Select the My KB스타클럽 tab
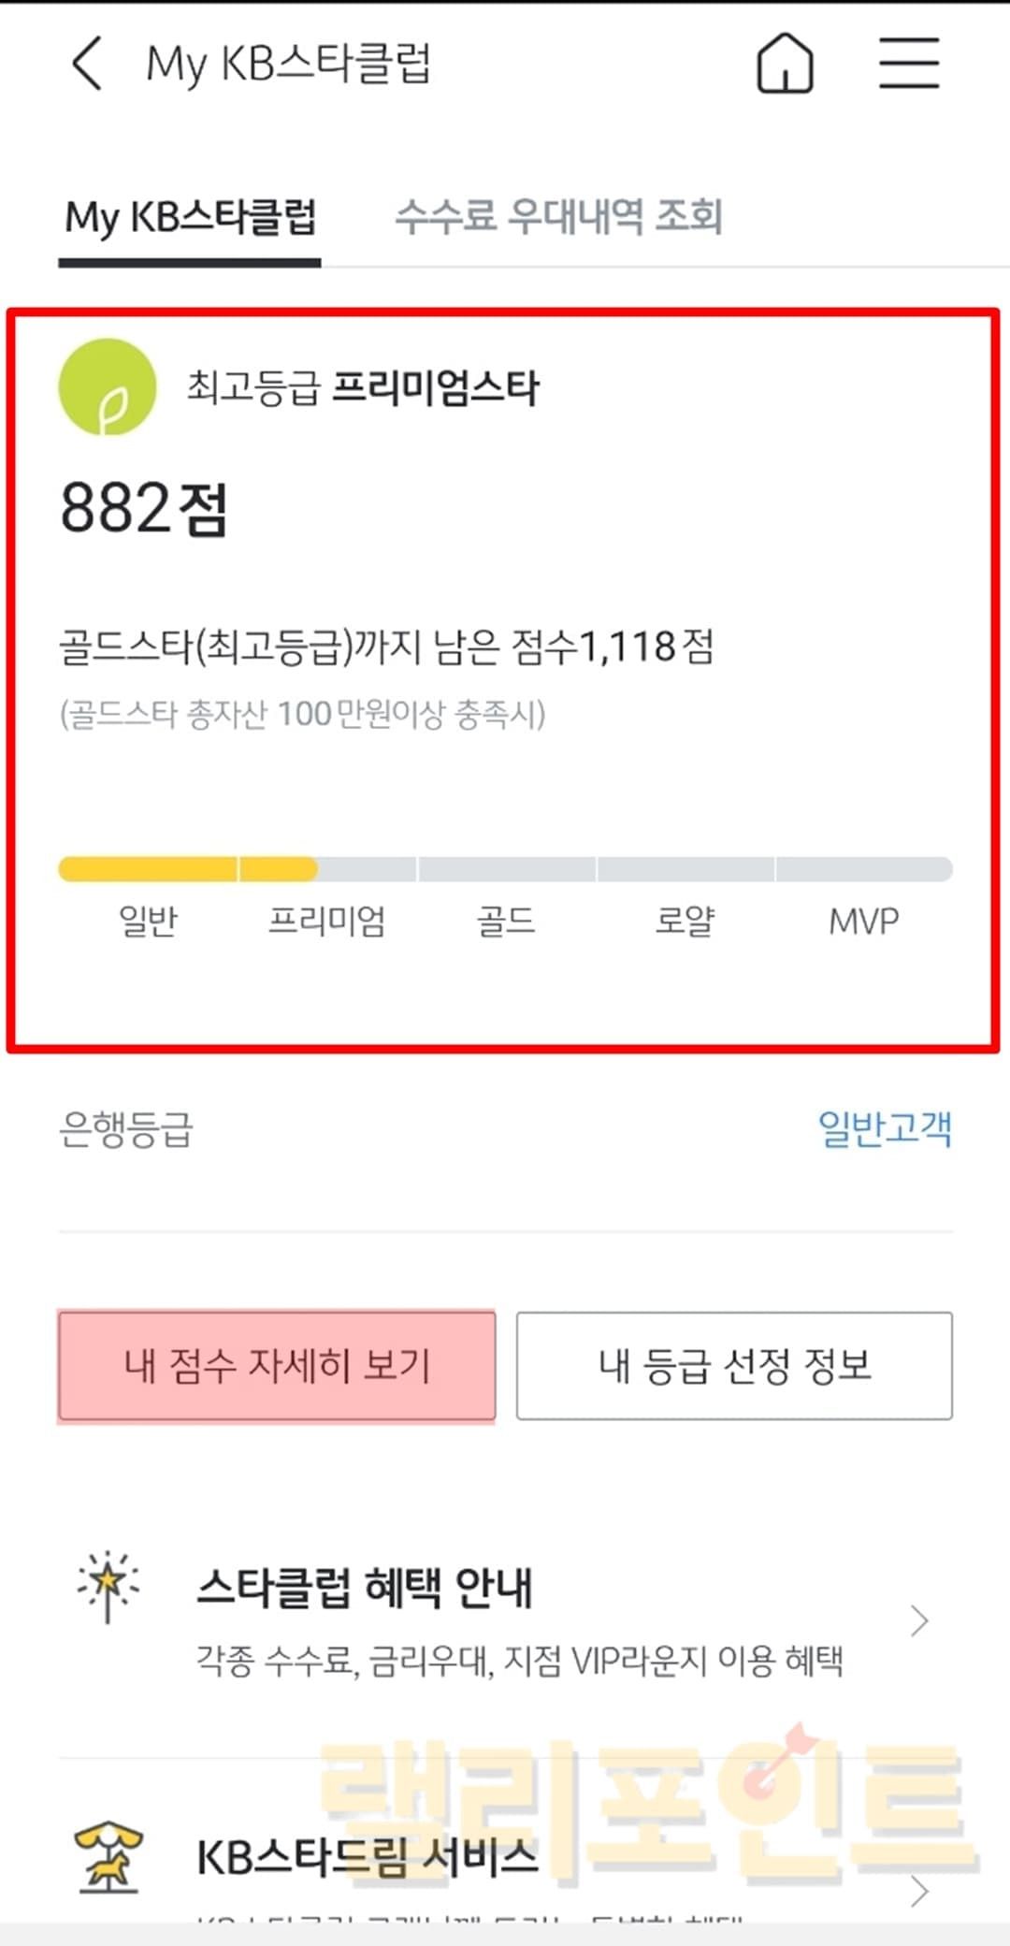1010x1946 pixels. [x=190, y=217]
